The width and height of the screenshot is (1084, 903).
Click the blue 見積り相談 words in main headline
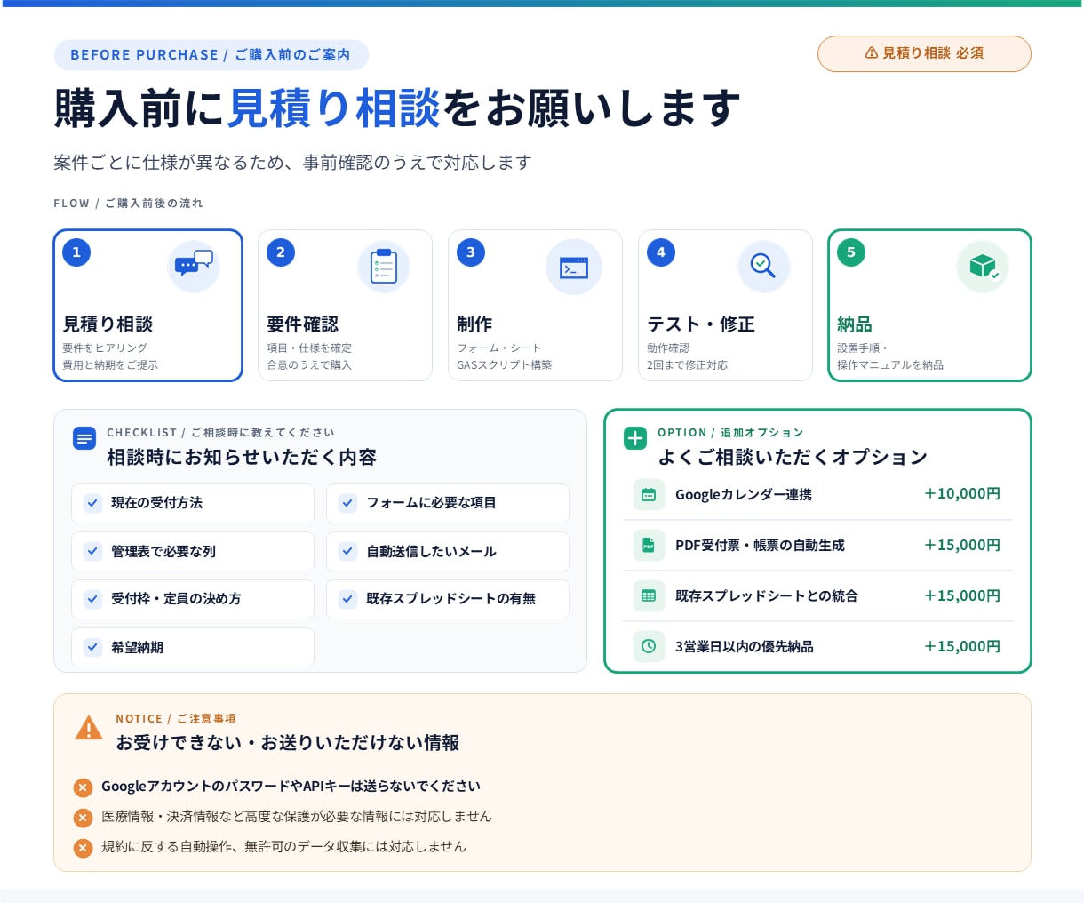[334, 108]
